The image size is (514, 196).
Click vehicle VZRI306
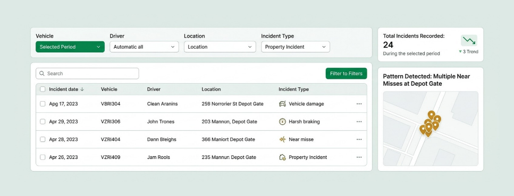(x=111, y=121)
